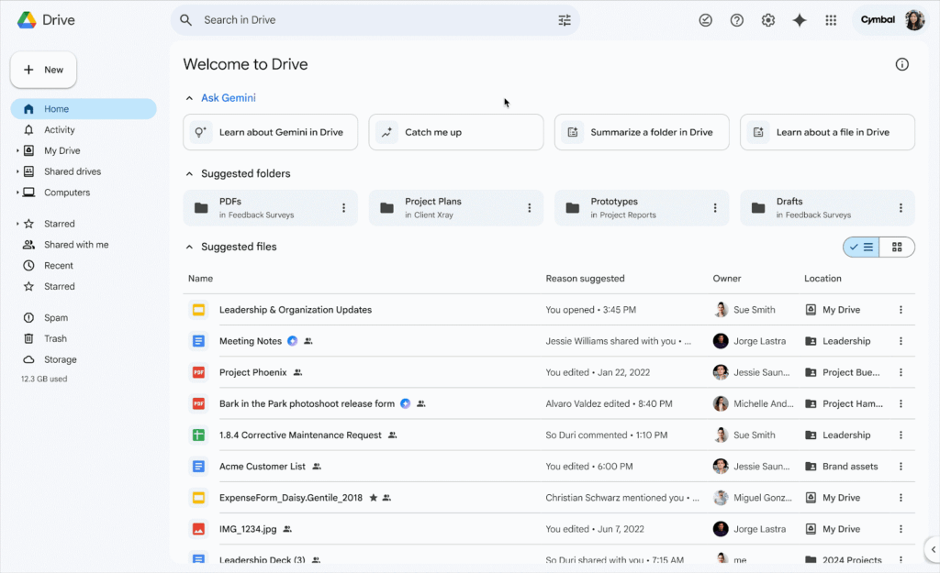Click the Owner column header
The image size is (940, 573).
(x=727, y=279)
